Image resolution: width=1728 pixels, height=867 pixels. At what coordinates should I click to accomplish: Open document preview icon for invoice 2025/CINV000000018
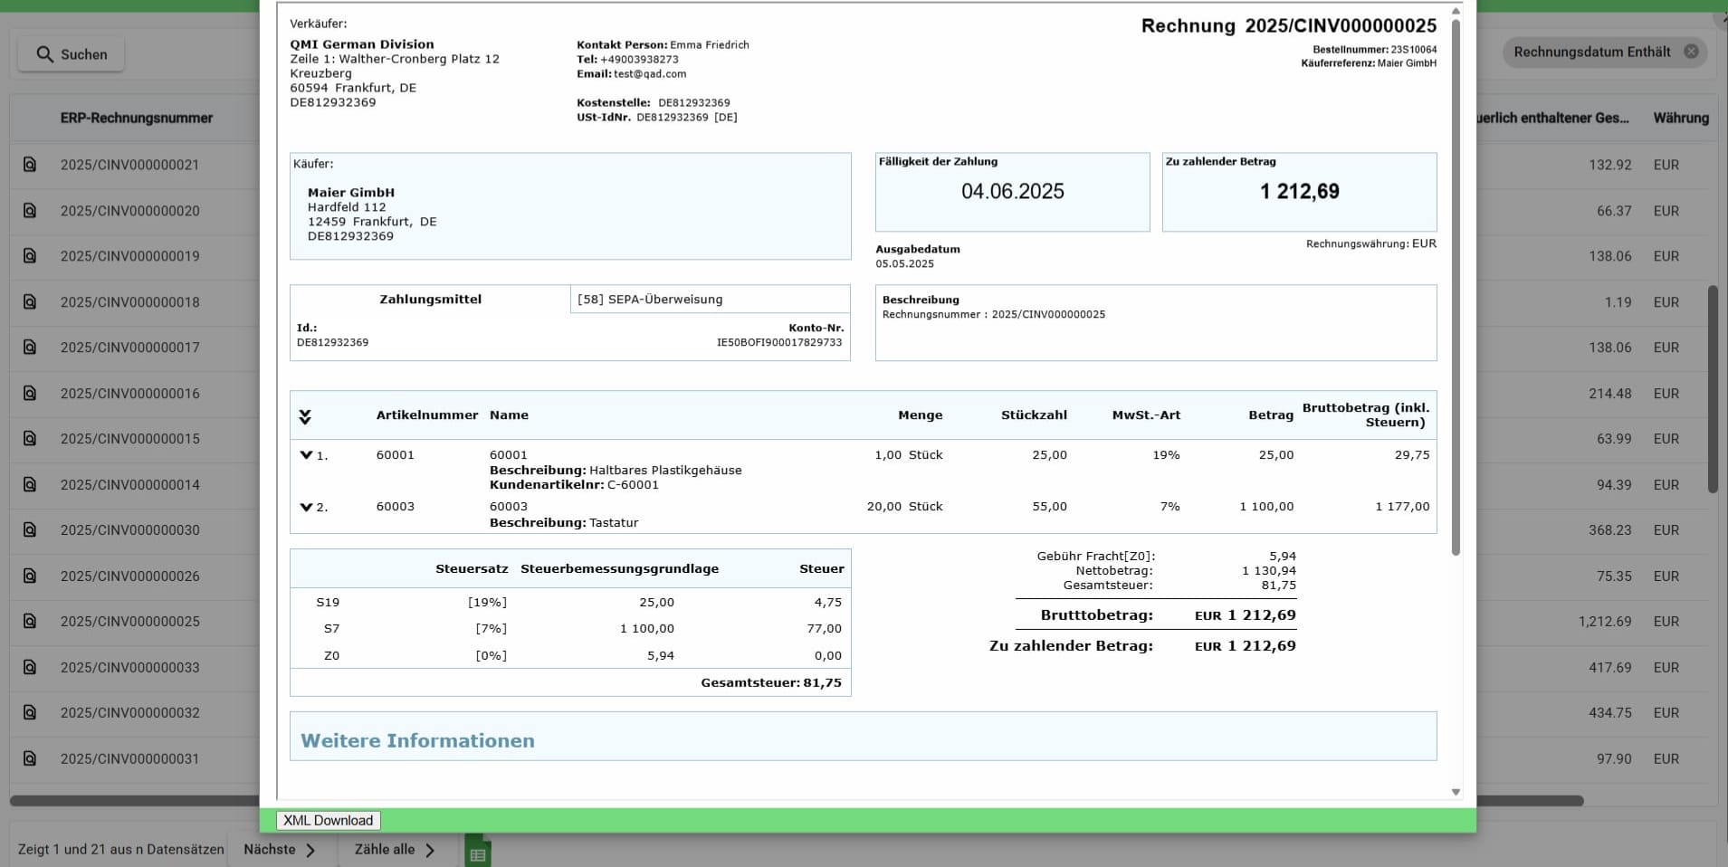pyautogui.click(x=30, y=301)
